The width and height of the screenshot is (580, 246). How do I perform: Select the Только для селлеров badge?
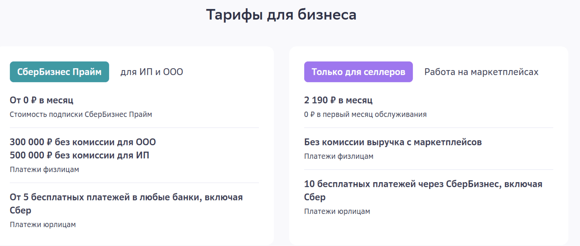click(x=358, y=72)
